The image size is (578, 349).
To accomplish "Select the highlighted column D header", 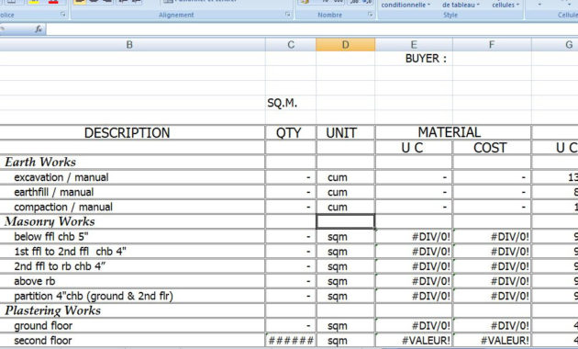I will 345,45.
